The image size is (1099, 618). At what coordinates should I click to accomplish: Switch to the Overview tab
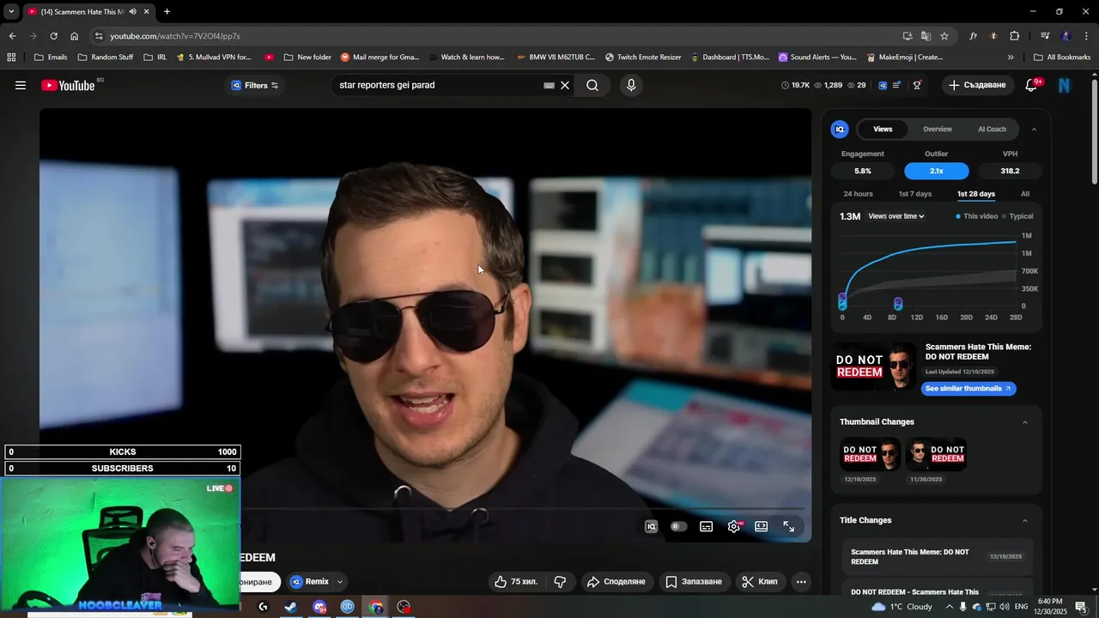point(937,129)
